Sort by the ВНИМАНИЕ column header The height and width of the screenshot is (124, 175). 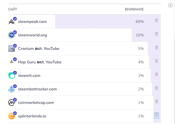coord(134,9)
